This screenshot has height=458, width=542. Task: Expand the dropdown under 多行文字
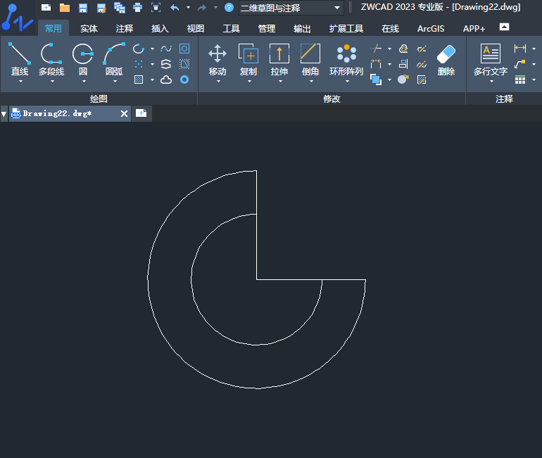(491, 82)
